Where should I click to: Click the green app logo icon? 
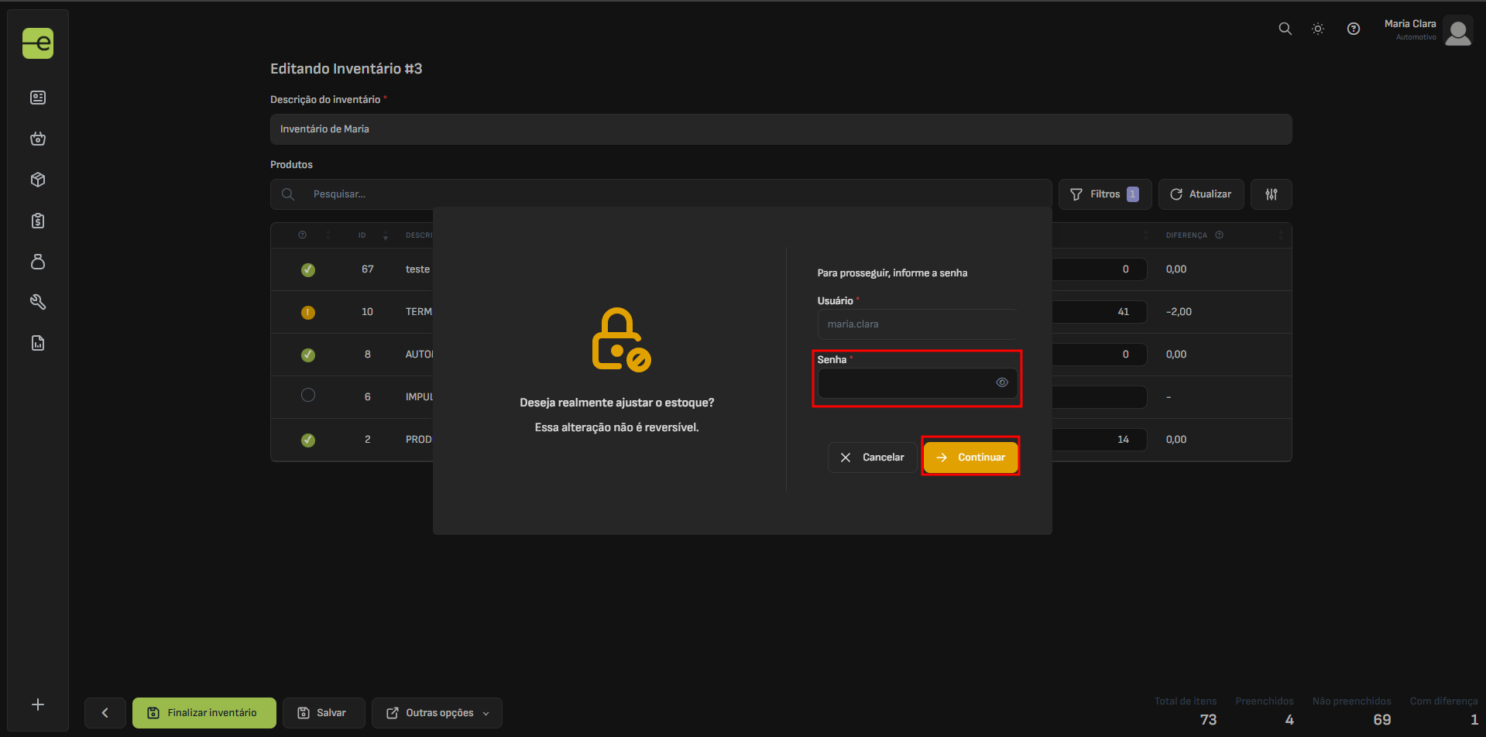click(38, 43)
